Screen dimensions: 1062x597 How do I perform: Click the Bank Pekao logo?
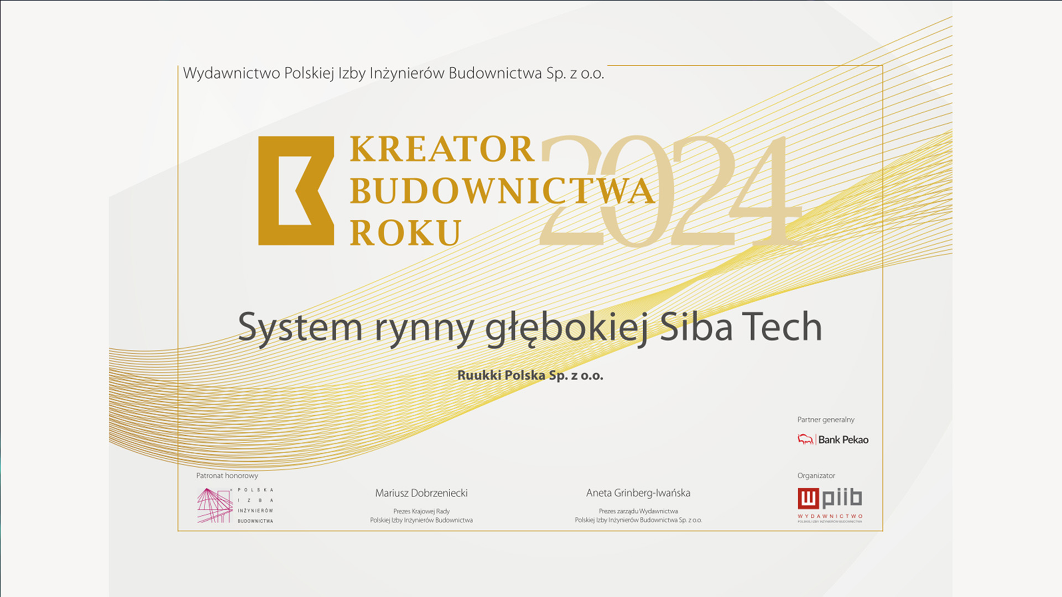tap(833, 439)
